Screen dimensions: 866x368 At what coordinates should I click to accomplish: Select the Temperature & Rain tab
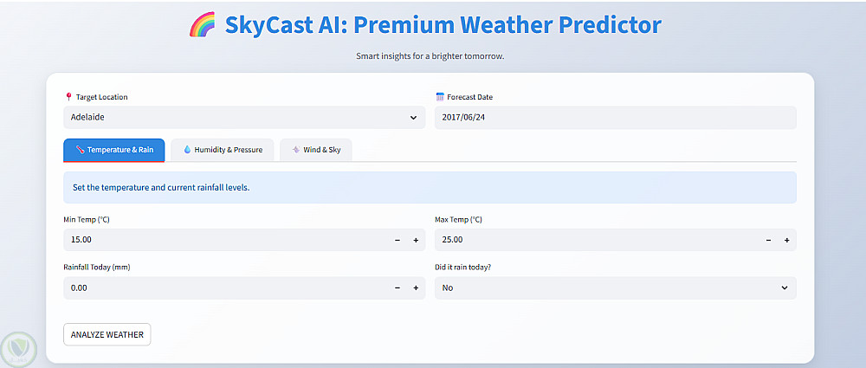pyautogui.click(x=114, y=150)
